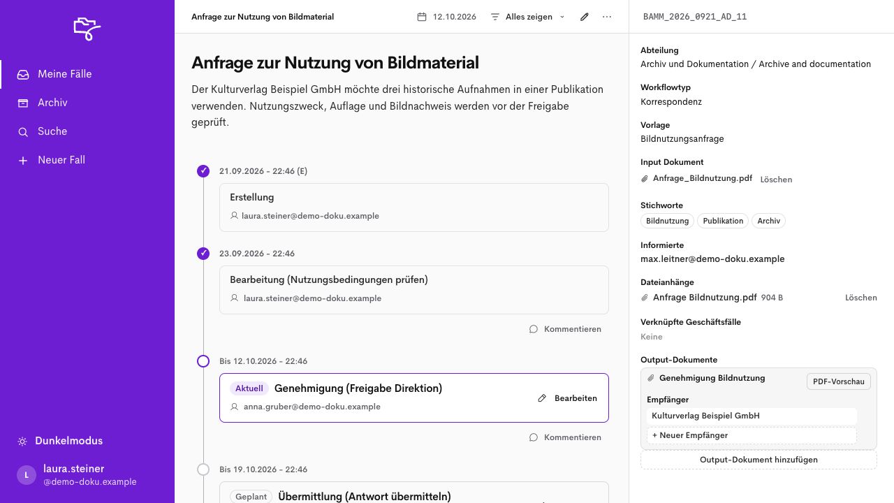Click the Aktuell status badge

[249, 388]
